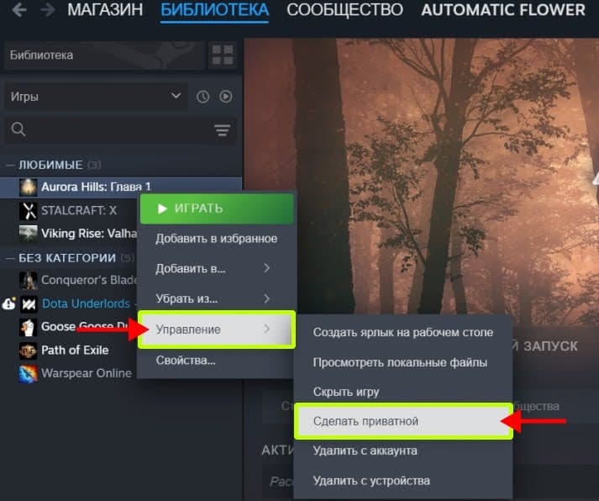Viewport: 599px width, 501px height.
Task: Choose Создать ярлык на рабочем столе
Action: (x=403, y=333)
